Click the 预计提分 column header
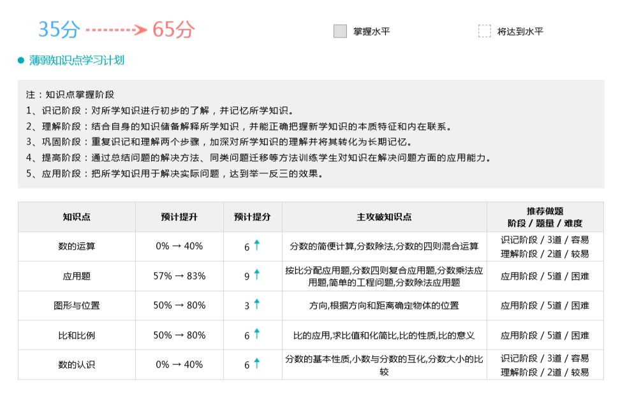Viewport: 618px width, 418px height. tap(253, 217)
